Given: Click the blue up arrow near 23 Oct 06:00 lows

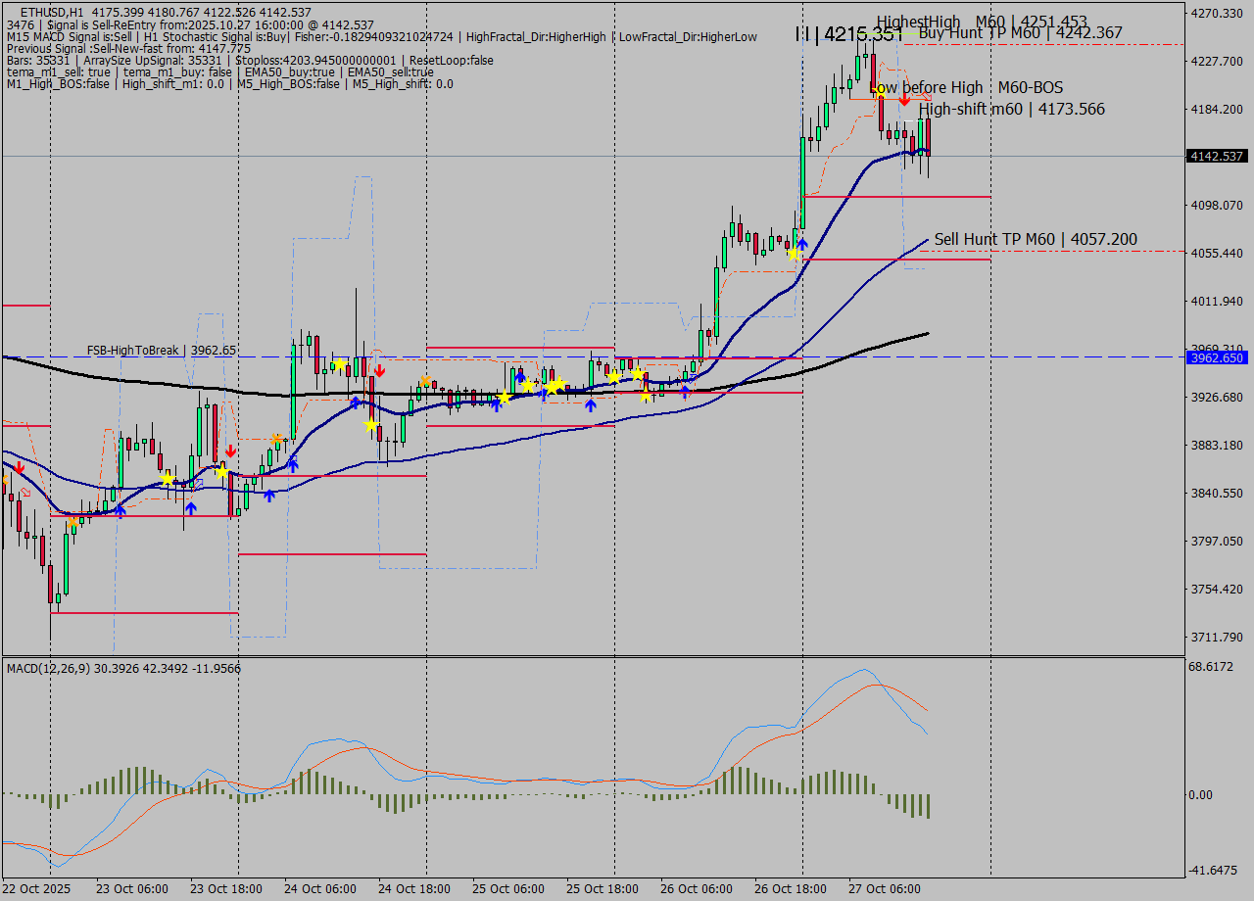Looking at the screenshot, I should (120, 511).
